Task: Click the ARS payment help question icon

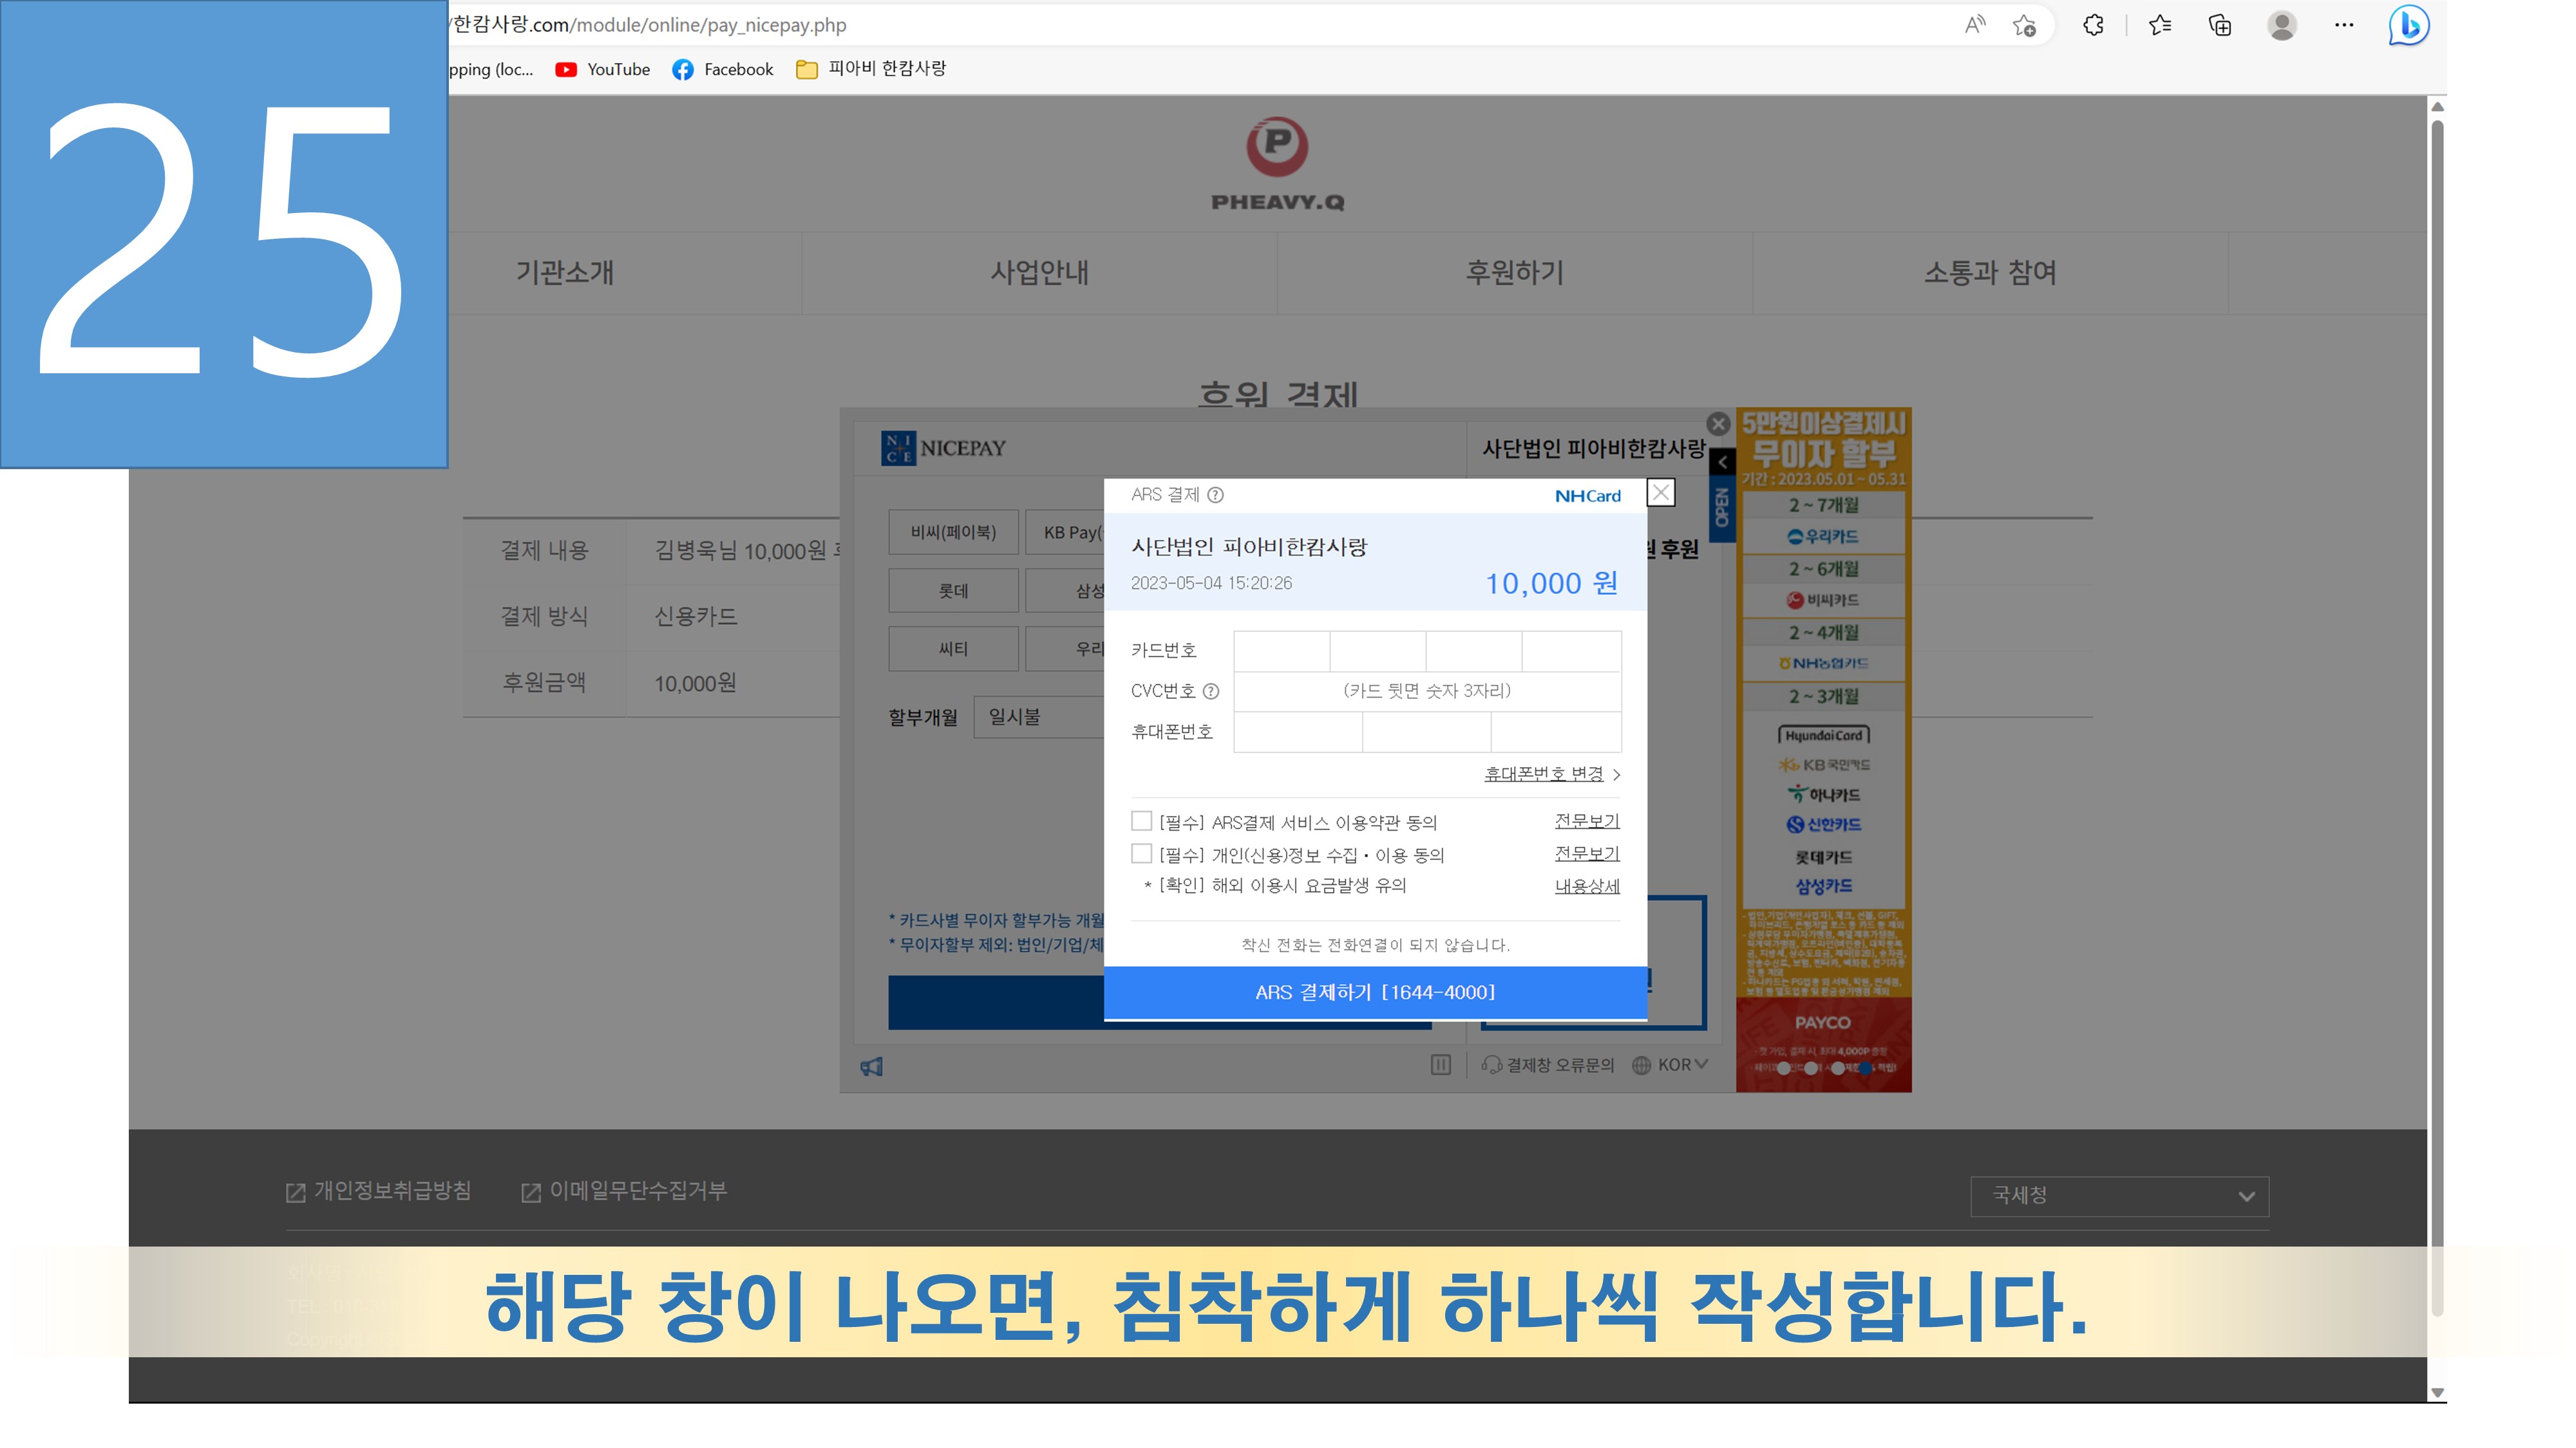Action: (1215, 495)
